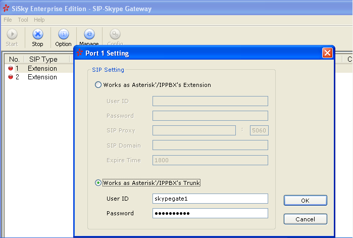The height and width of the screenshot is (238, 353).
Task: Select Works as Asterisk Trunk radio option
Action: point(98,183)
